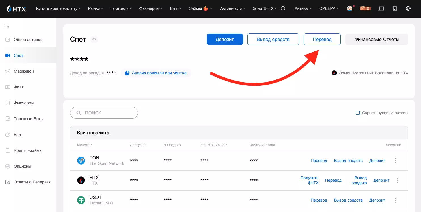This screenshot has height=212, width=421.
Task: Open more actions menu for USDT row
Action: [x=395, y=200]
